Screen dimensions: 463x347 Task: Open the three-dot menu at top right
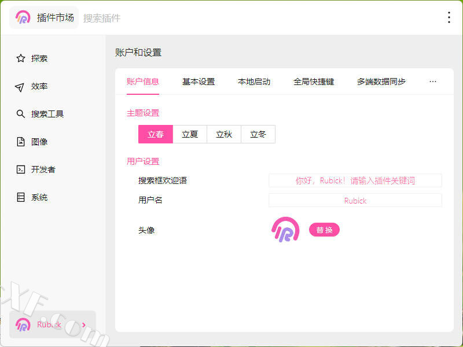point(449,17)
